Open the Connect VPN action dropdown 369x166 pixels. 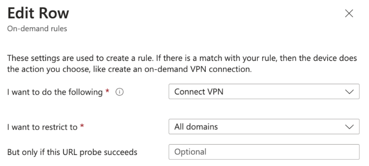coord(264,92)
